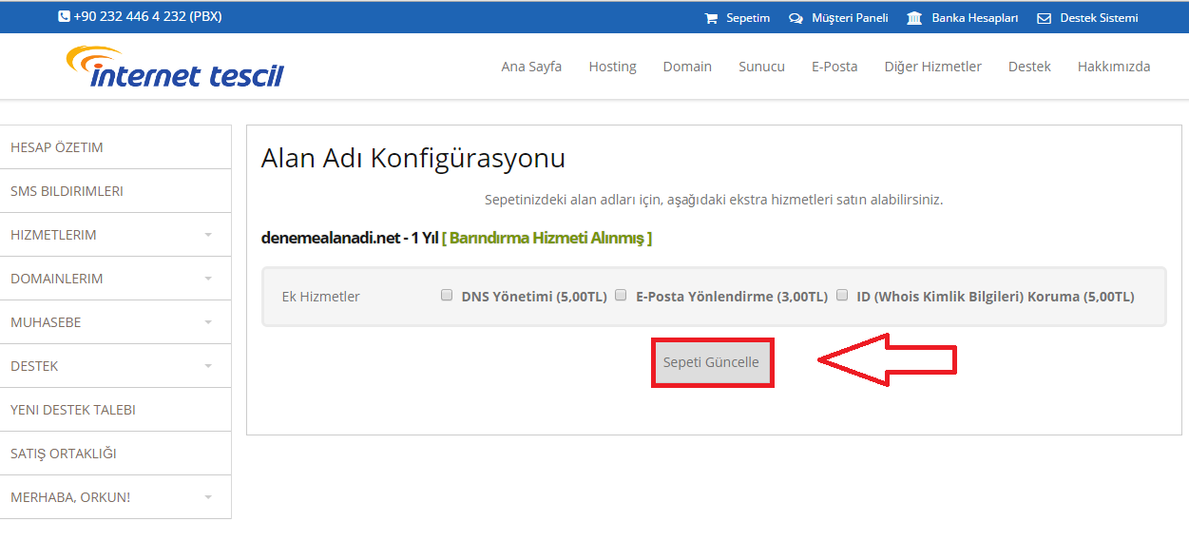Open the Hosting menu
This screenshot has width=1189, height=541.
(x=612, y=67)
